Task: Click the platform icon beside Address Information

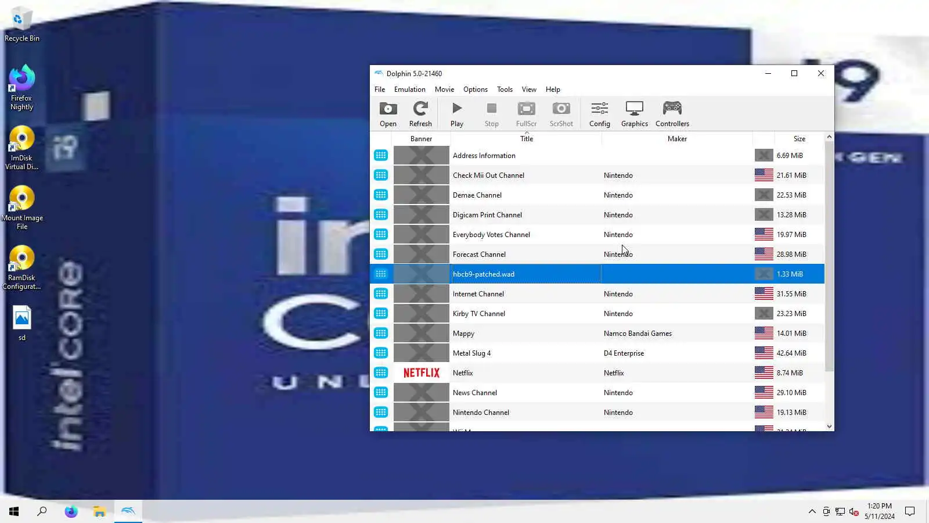Action: [381, 156]
